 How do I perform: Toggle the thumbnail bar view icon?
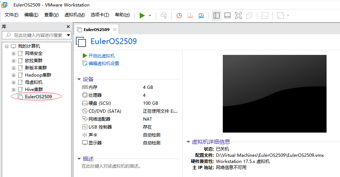point(228,16)
